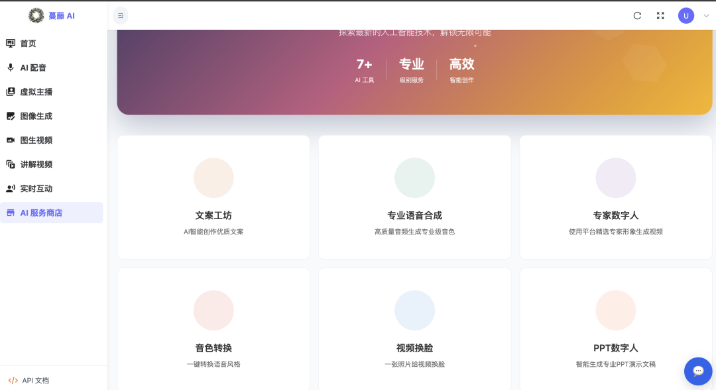Click text 智能生成专业PPT演示文稿

click(x=615, y=364)
